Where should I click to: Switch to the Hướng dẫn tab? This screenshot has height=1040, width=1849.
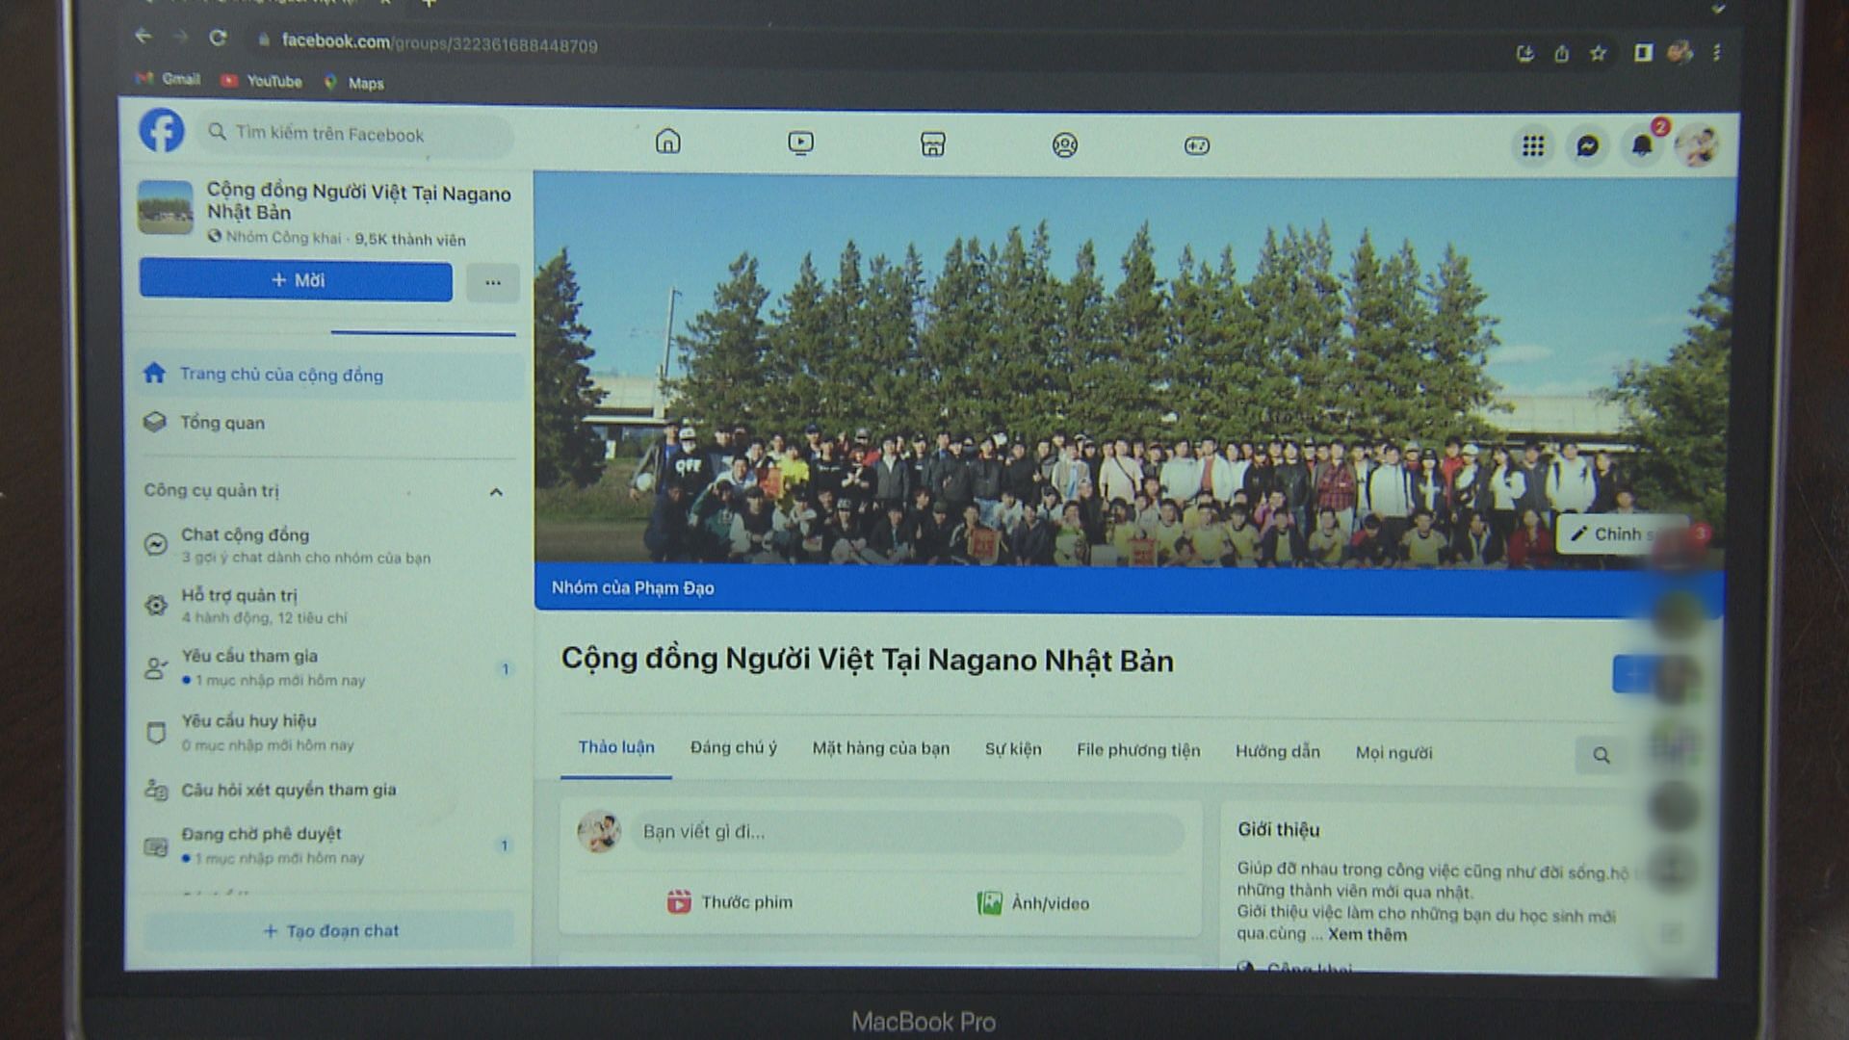tap(1278, 751)
